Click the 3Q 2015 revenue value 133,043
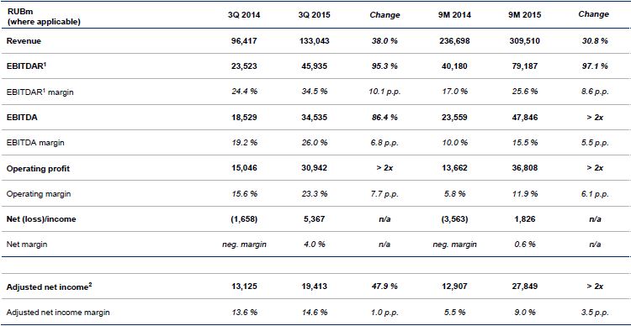Screen dimensions: 631x326 (x=315, y=41)
